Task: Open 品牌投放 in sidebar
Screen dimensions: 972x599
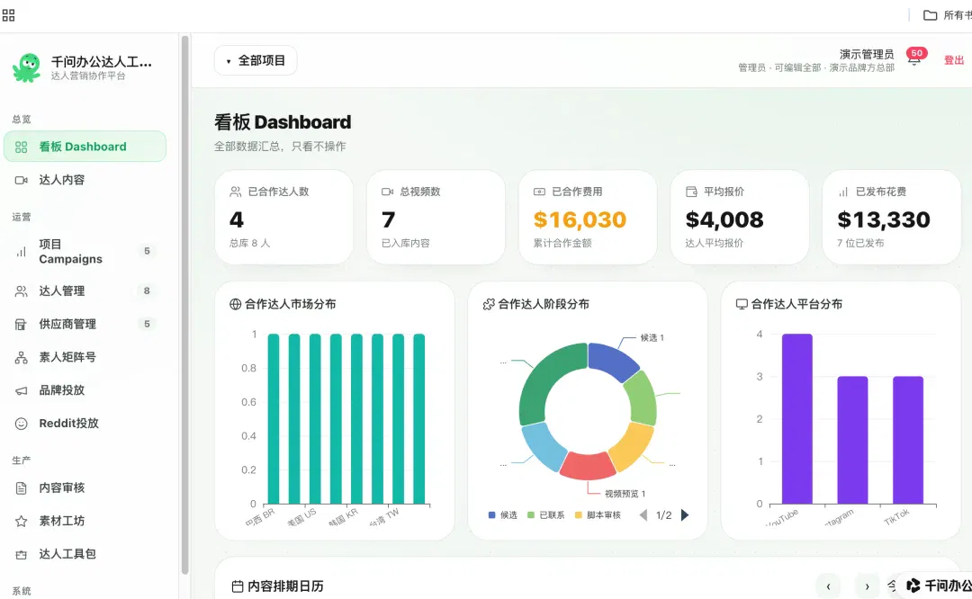Action: point(85,391)
